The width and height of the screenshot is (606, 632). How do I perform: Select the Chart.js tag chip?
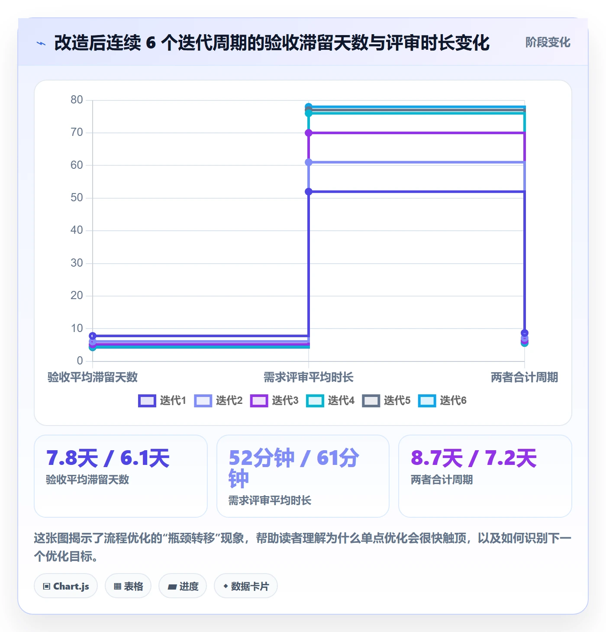[66, 586]
